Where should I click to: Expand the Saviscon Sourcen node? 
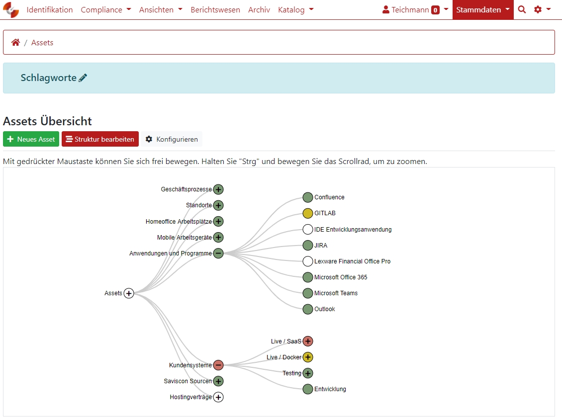tap(218, 381)
